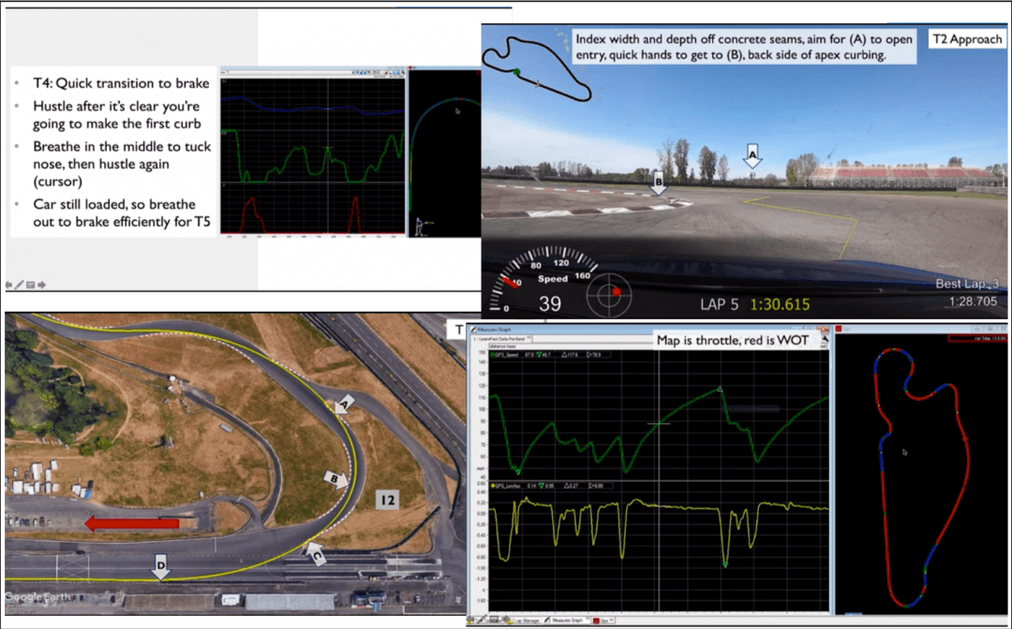Toggle the delta value indicator in the speed legend
The image size is (1012, 629).
(563, 355)
